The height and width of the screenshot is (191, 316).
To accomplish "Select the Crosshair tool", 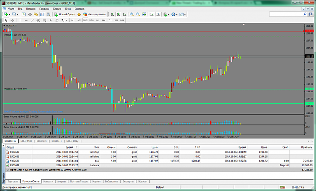I will [x=12, y=20].
